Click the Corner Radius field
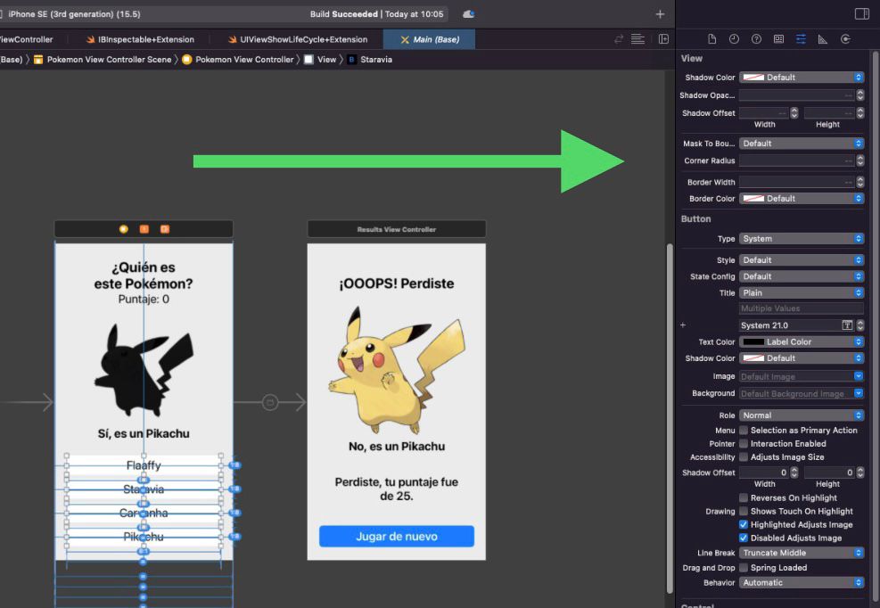This screenshot has width=880, height=608. (x=797, y=160)
